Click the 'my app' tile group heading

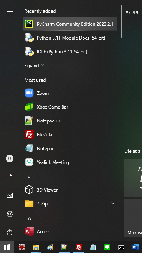coord(132,12)
